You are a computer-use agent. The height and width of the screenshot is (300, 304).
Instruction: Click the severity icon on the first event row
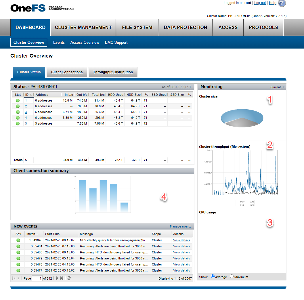[18, 240]
